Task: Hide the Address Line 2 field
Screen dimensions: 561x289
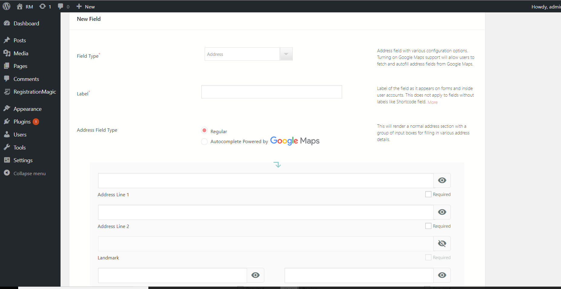Action: click(x=442, y=212)
